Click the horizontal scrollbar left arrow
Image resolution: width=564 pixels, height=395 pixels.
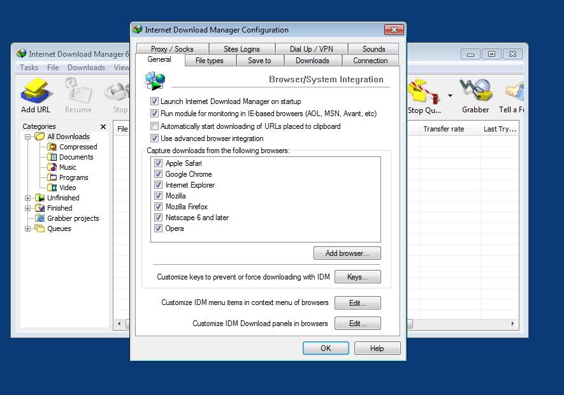[119, 324]
